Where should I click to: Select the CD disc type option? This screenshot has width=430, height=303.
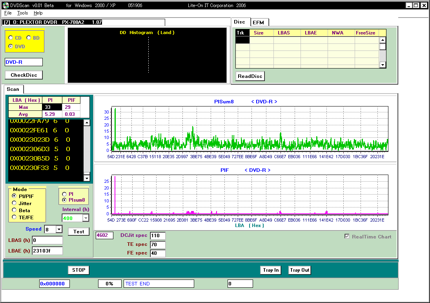point(11,38)
